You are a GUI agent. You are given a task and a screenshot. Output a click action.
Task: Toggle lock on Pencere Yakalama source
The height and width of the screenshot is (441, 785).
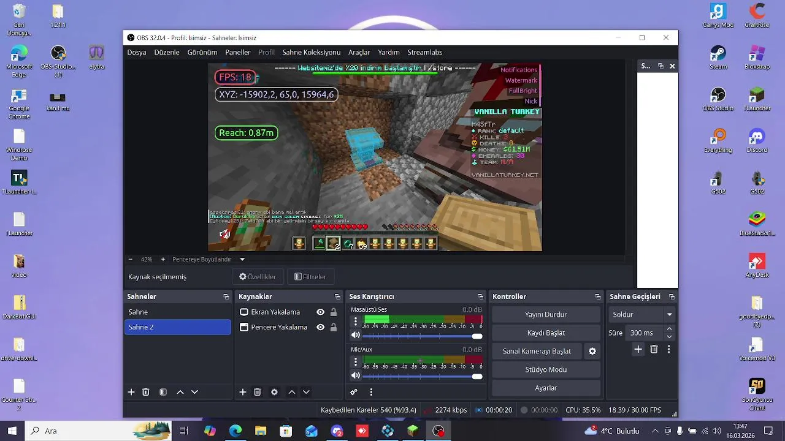click(x=334, y=327)
